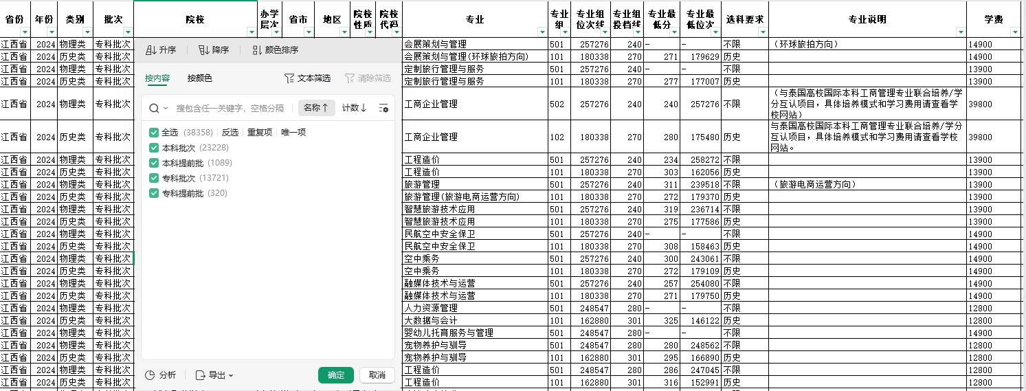The image size is (1026, 391).
Task: Sort the filter list by 名称 ascending
Action: 316,108
